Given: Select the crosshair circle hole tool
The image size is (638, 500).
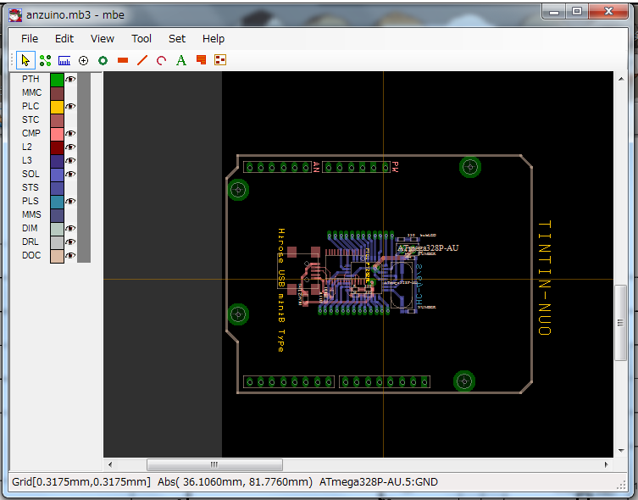Looking at the screenshot, I should click(83, 61).
